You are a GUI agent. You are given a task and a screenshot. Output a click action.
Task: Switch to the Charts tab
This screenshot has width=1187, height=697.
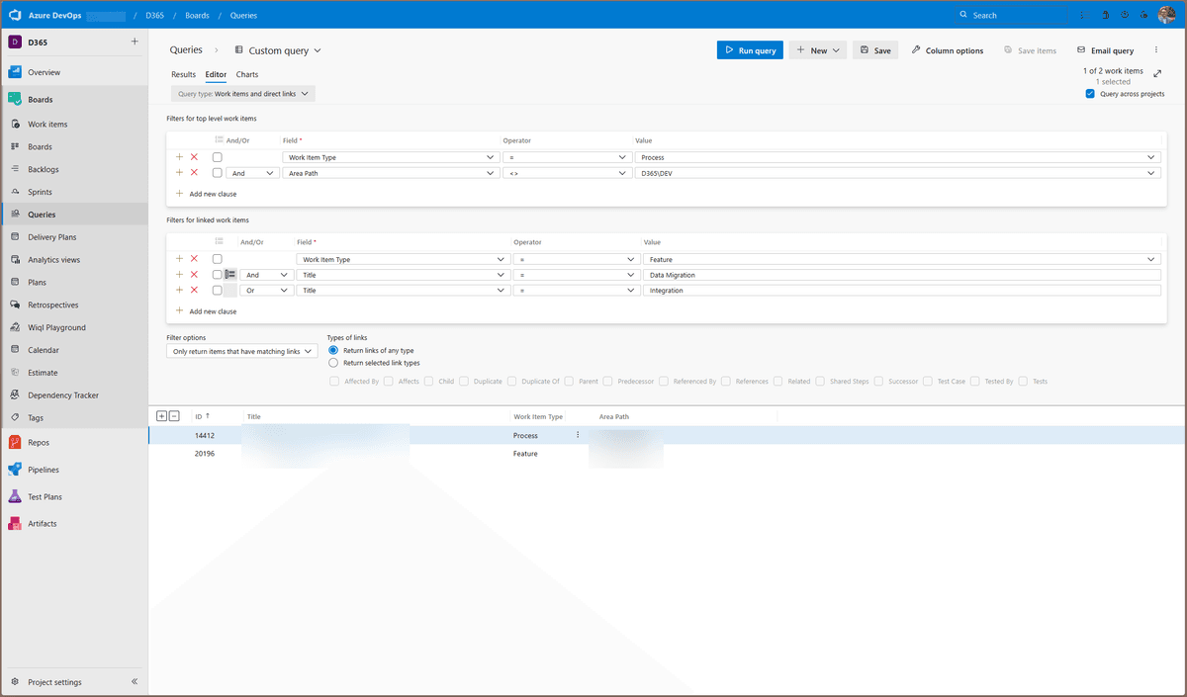pyautogui.click(x=247, y=74)
